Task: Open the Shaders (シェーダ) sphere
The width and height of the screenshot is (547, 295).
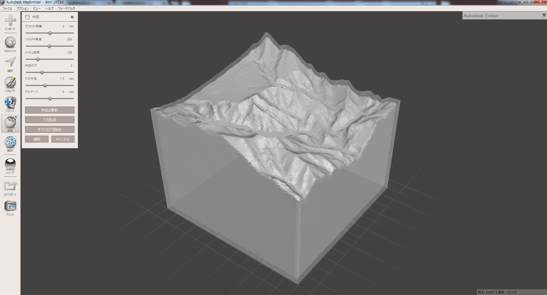Action: pyautogui.click(x=10, y=166)
